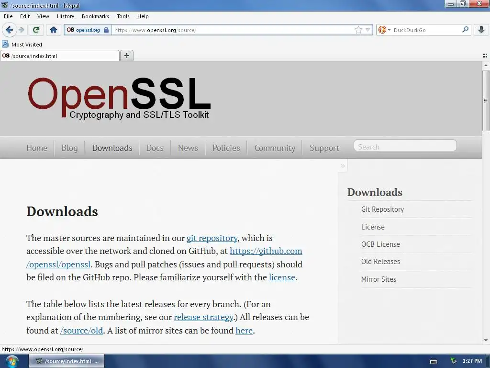Open the URL history dropdown arrow
This screenshot has width=490, height=368.
[x=368, y=30]
